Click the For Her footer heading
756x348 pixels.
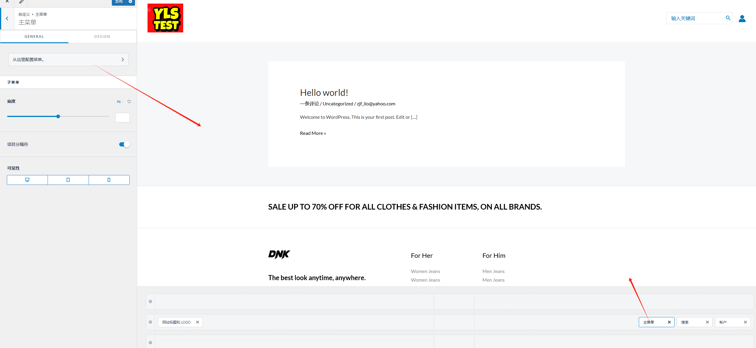422,255
